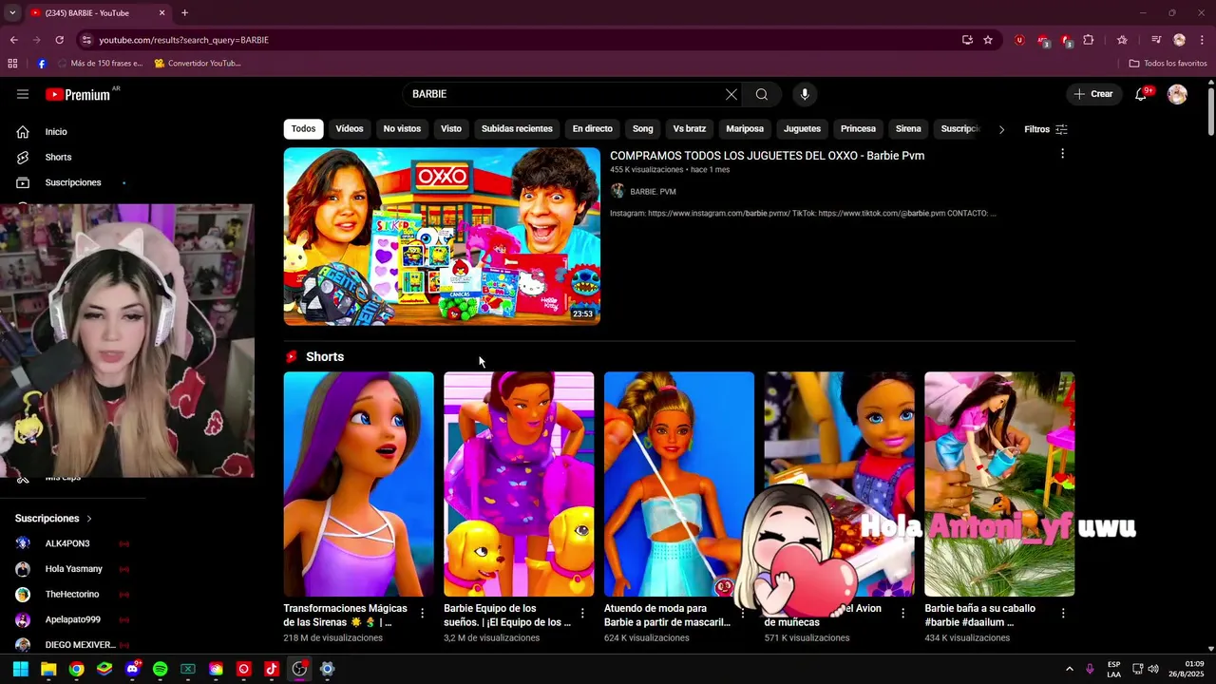Select the Vs bratz filter chip
This screenshot has width=1216, height=684.
[690, 129]
